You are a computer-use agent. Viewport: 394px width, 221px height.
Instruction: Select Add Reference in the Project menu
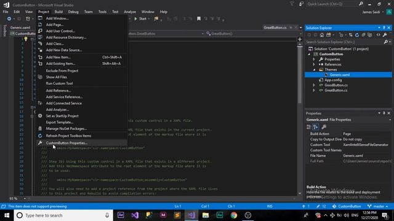point(82,90)
